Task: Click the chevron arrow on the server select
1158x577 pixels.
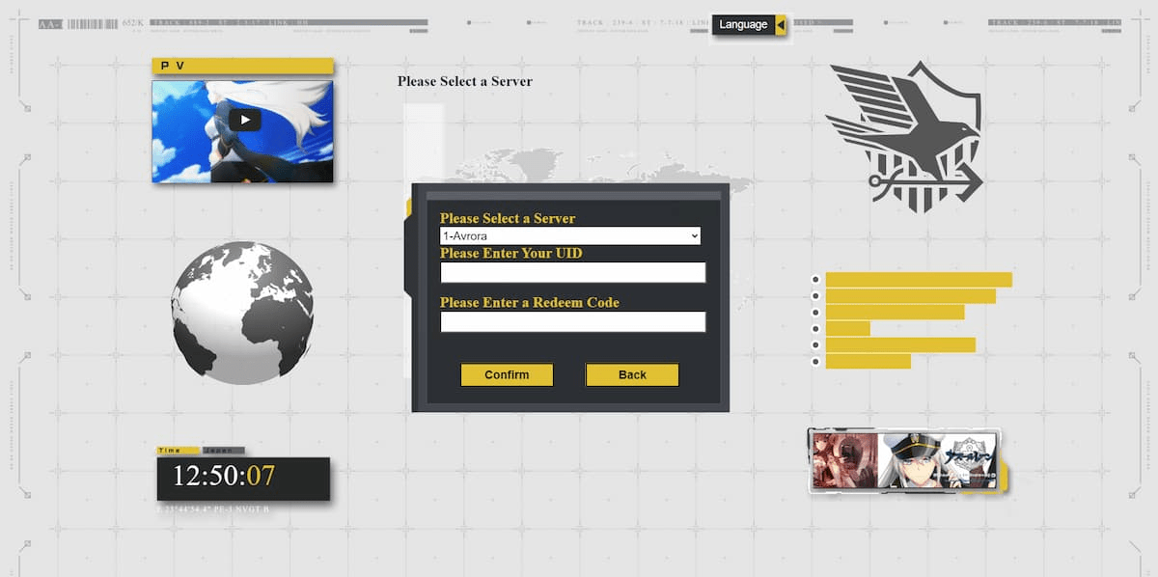Action: coord(693,236)
